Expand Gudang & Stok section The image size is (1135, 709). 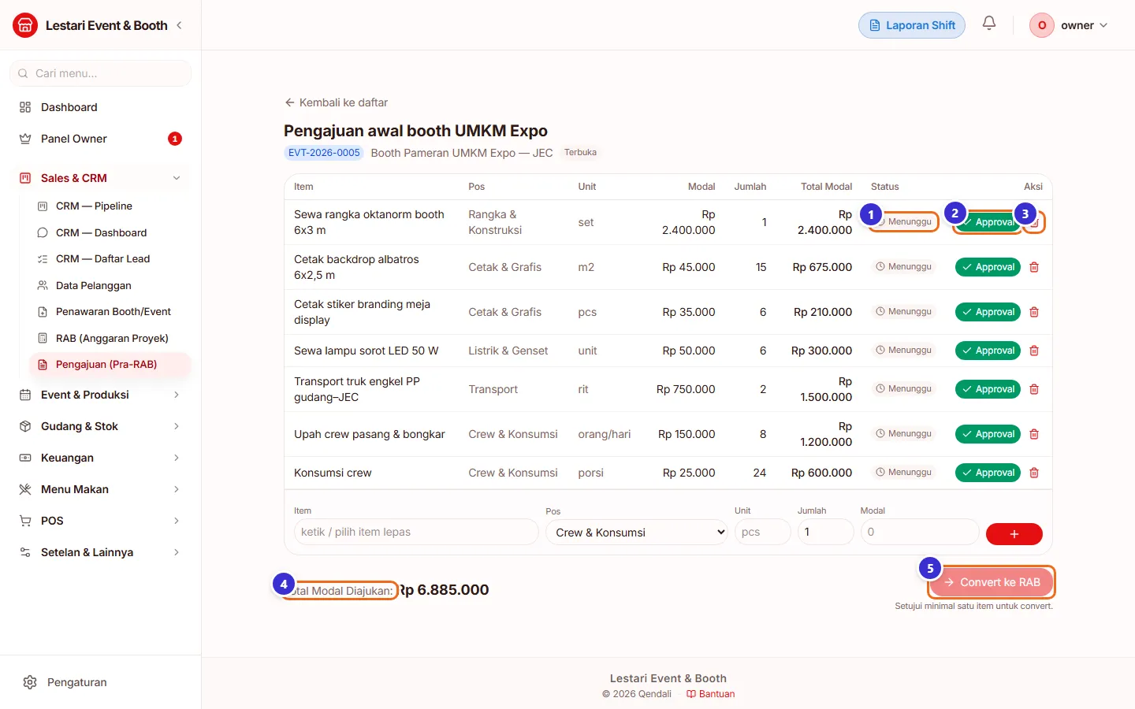pyautogui.click(x=100, y=426)
